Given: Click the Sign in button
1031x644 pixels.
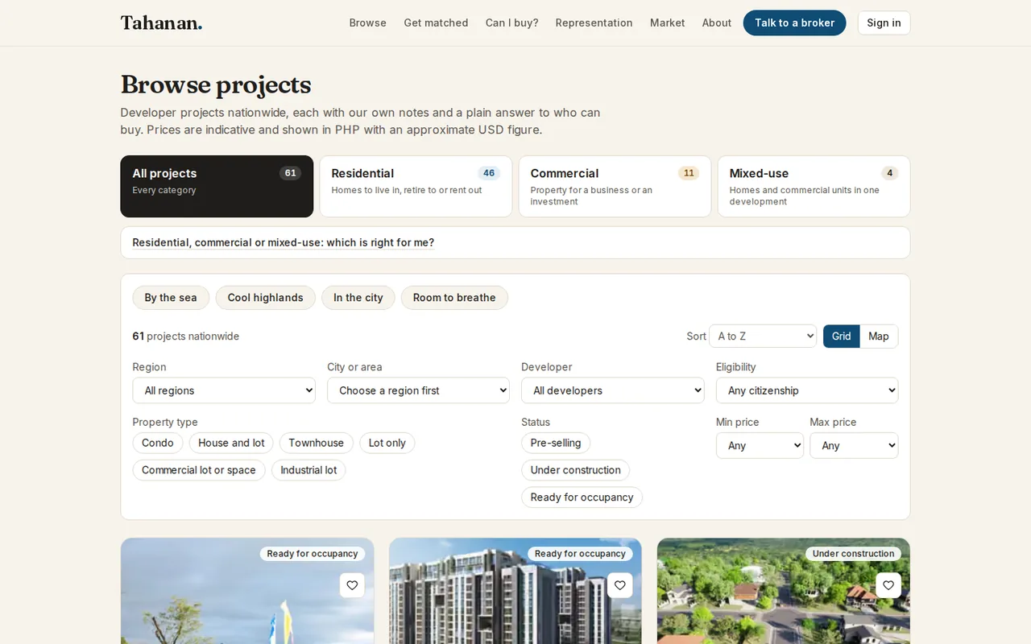Looking at the screenshot, I should coord(884,23).
